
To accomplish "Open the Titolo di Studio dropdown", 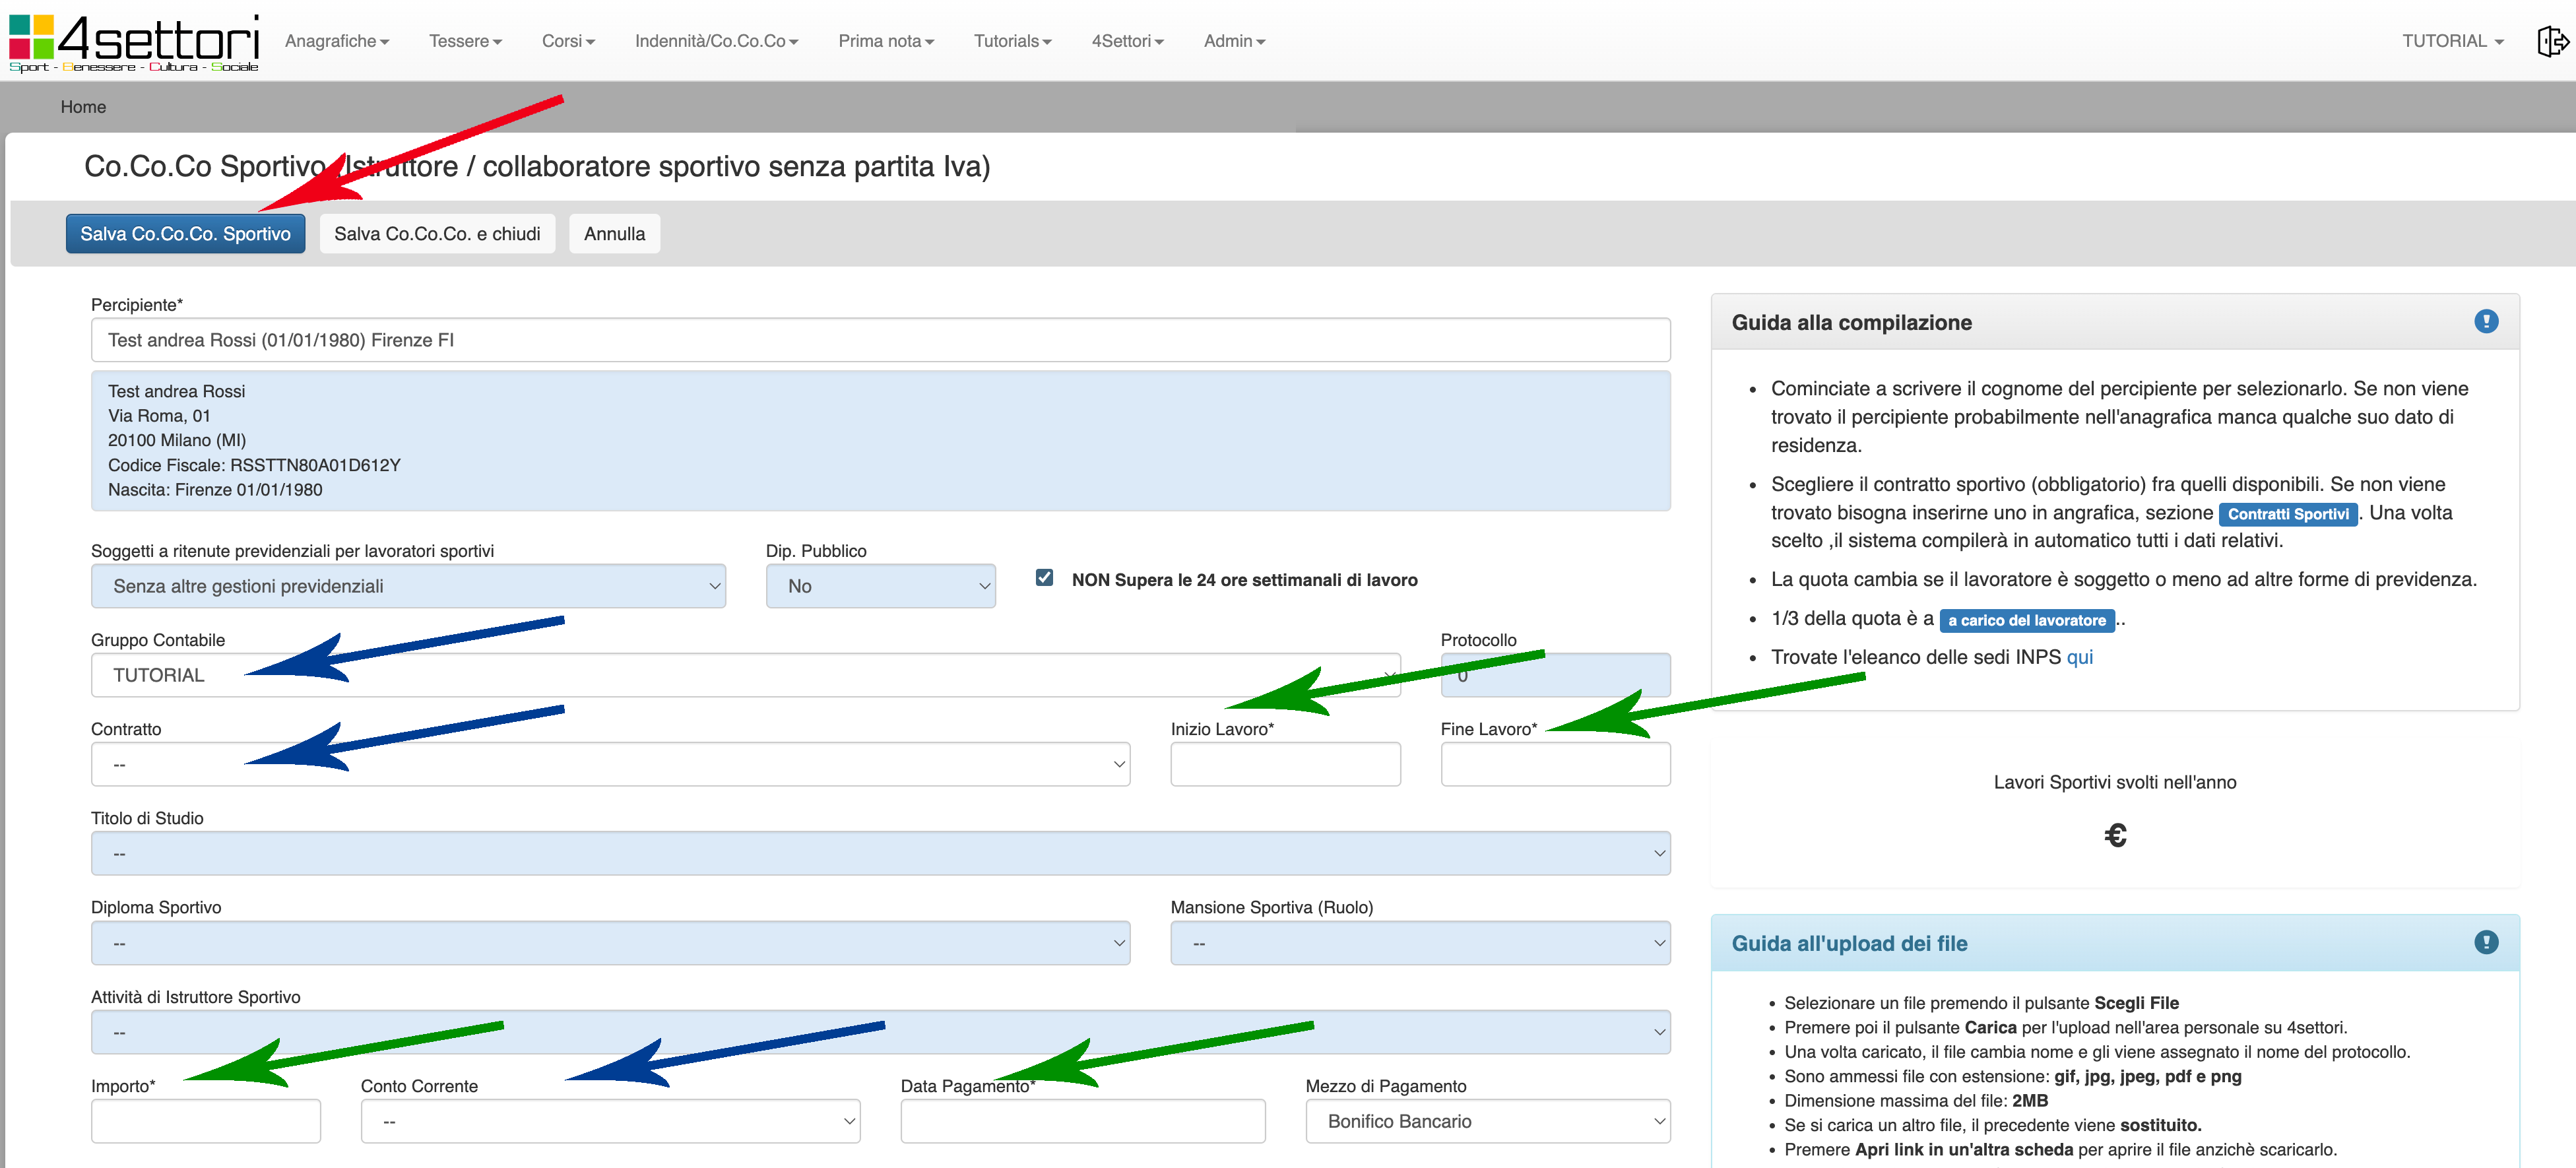I will pos(880,853).
